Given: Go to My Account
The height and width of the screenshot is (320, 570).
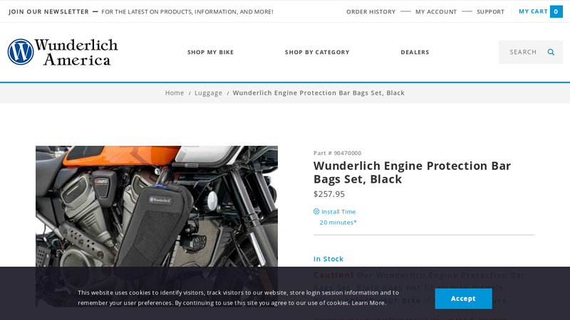Looking at the screenshot, I should point(436,11).
